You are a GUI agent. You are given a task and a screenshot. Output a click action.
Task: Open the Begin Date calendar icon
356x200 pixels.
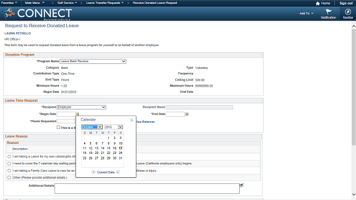(x=77, y=114)
